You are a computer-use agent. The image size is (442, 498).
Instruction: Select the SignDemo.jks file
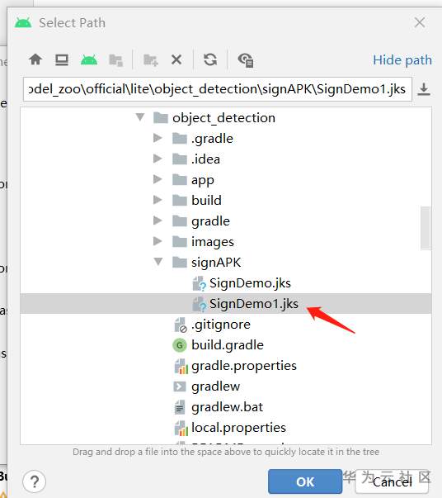(226, 283)
